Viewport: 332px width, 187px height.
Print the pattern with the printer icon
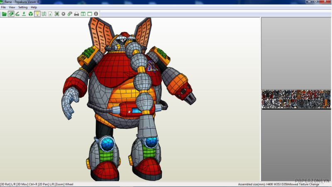click(76, 14)
